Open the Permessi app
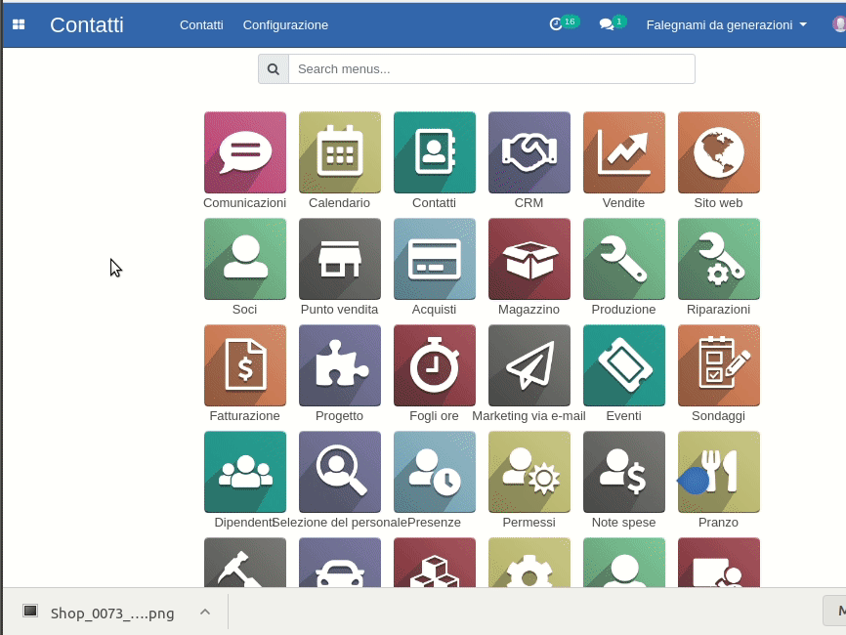846x635 pixels. click(529, 472)
